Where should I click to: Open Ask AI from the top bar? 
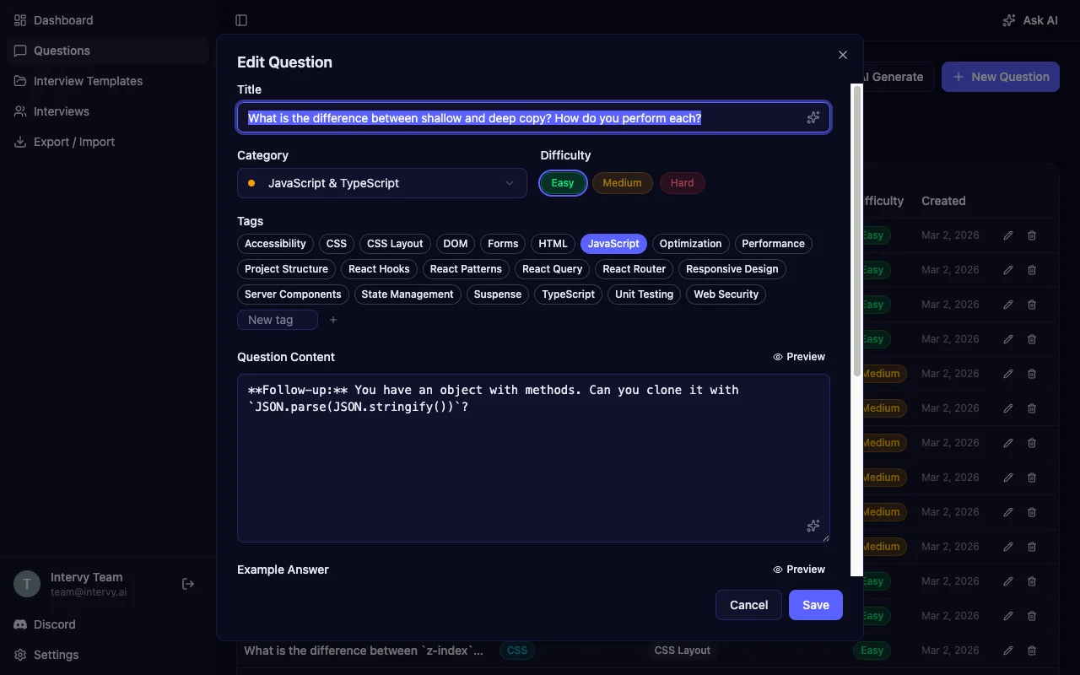pos(1029,19)
